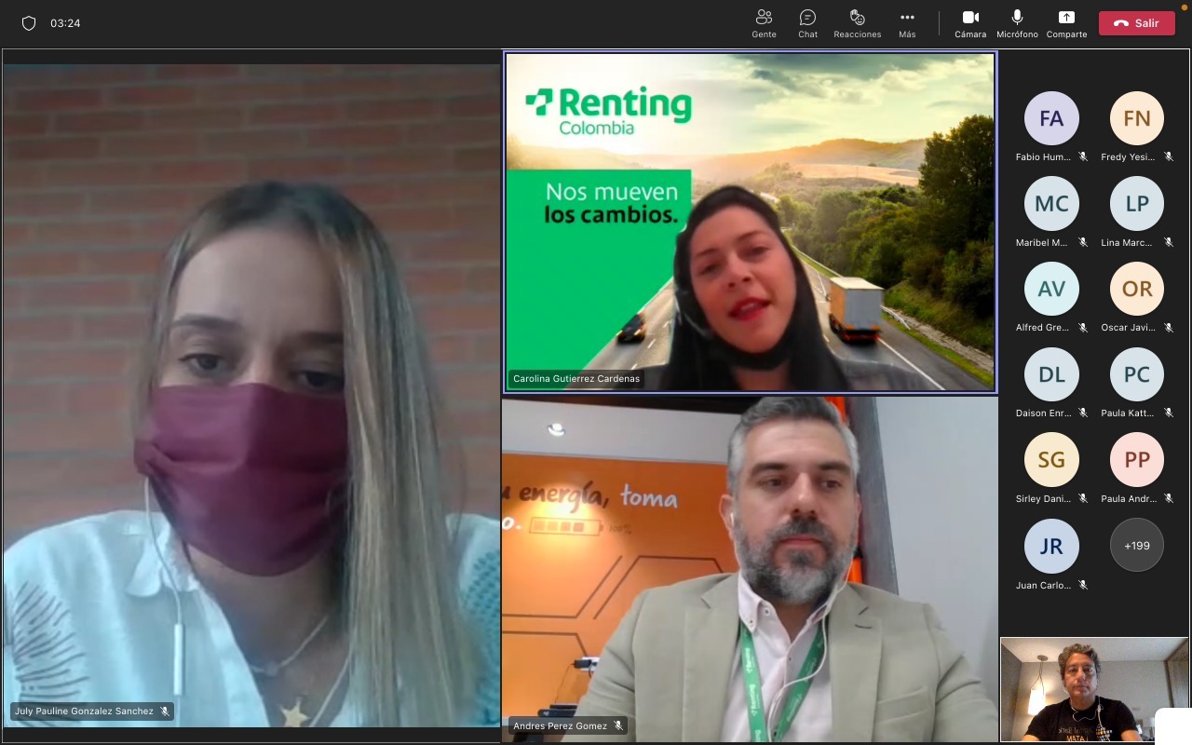
Task: Toggle the Cámara on or off
Action: click(969, 23)
